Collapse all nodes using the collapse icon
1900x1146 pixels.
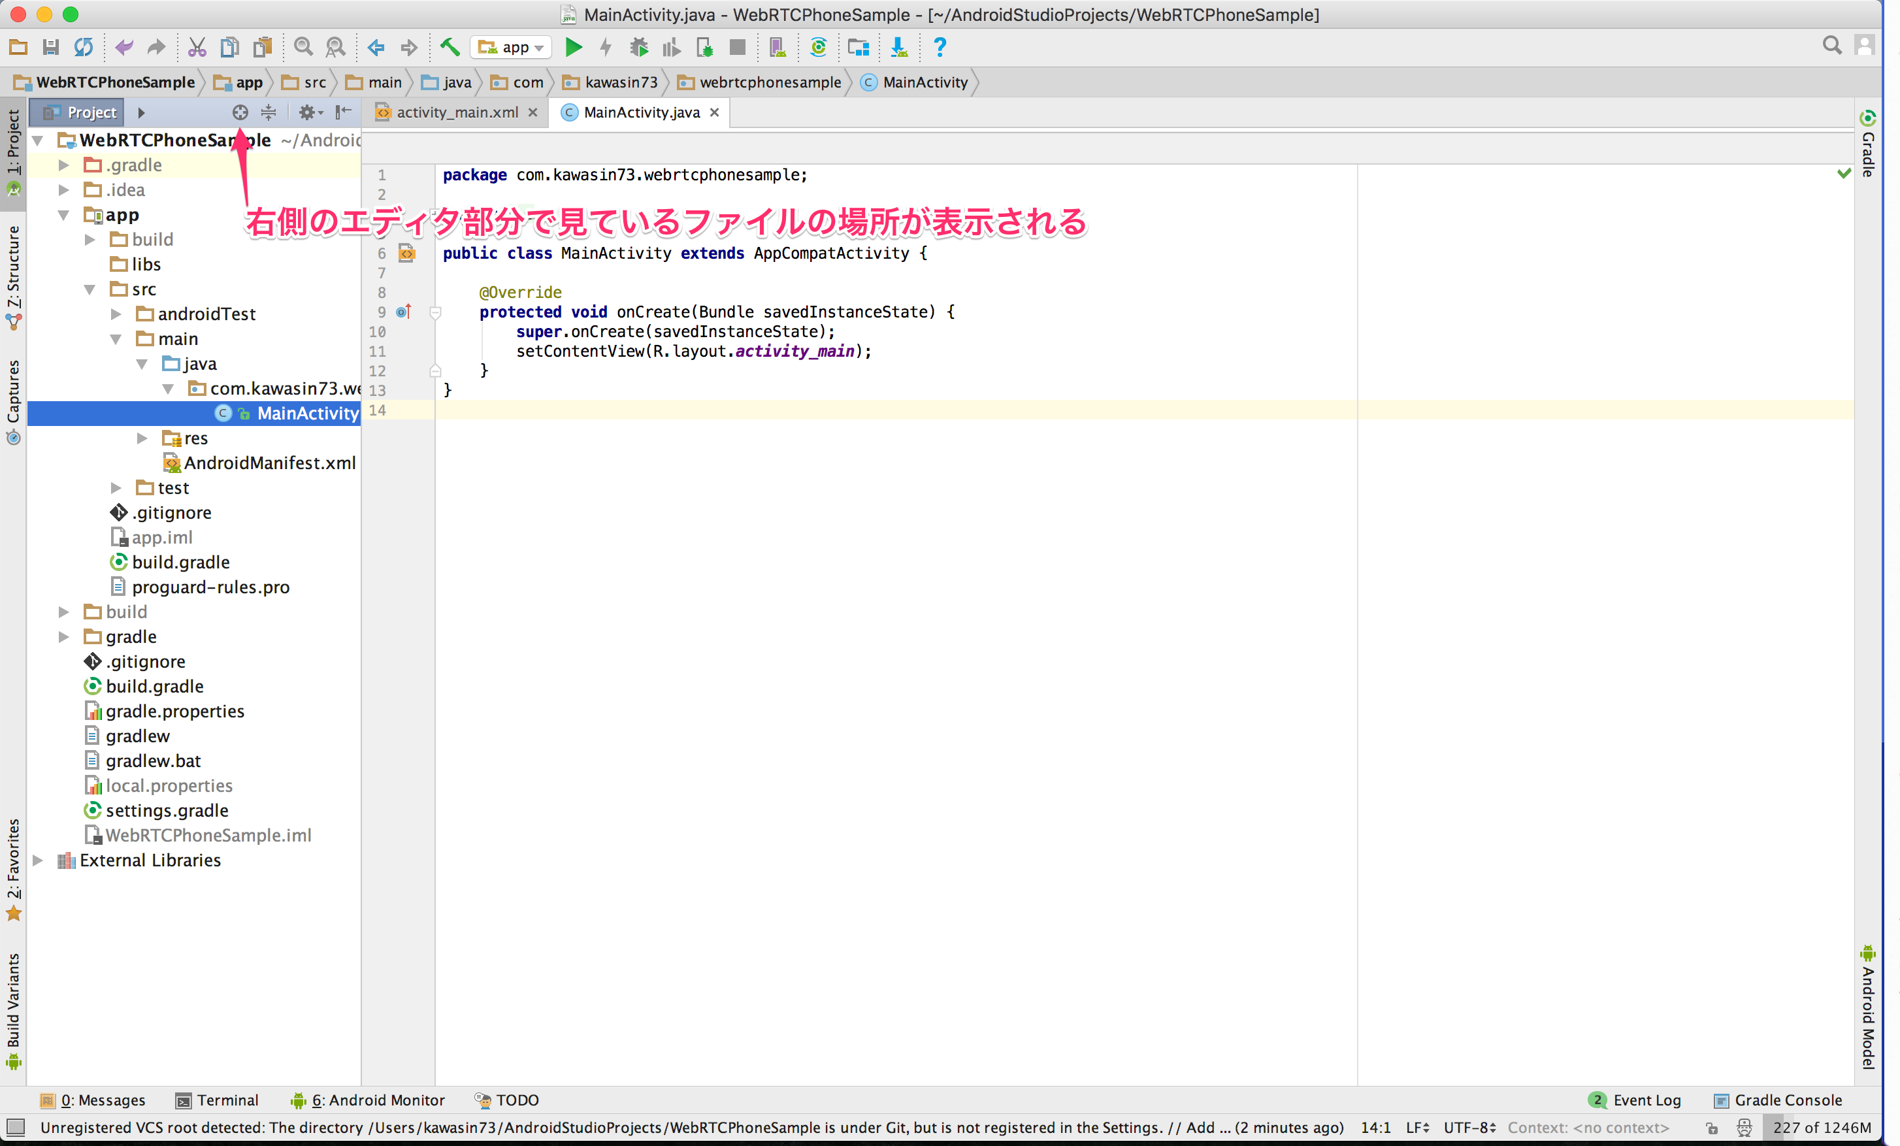tap(268, 112)
